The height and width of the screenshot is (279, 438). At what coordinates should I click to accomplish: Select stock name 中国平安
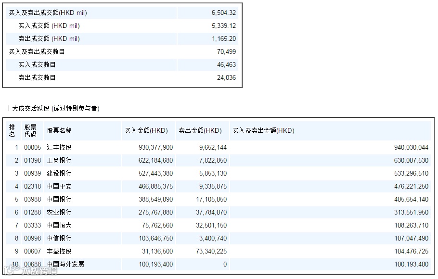click(59, 186)
